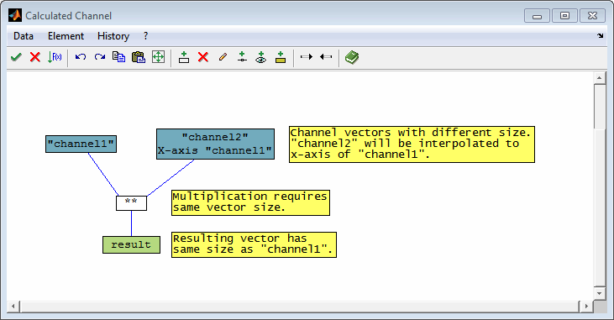Click the left-pointing arrow icon
Viewport: 614px width, 320px height.
326,57
